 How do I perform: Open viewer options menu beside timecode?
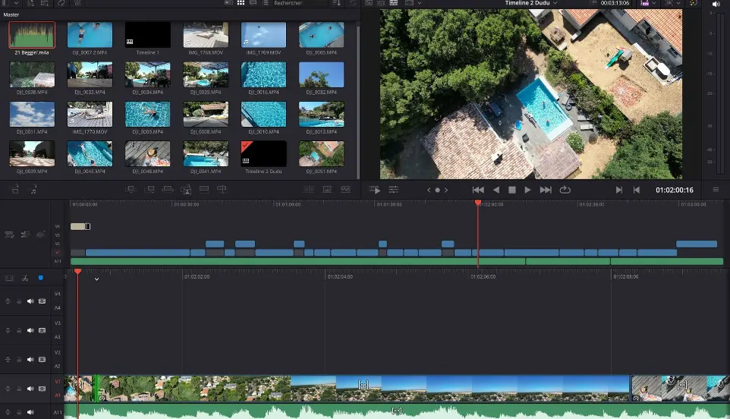[716, 190]
